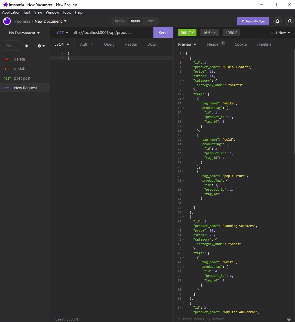Screen dimensions: 295x322
Task: Click the DEL icon beside delete request
Action: pyautogui.click(x=6, y=59)
